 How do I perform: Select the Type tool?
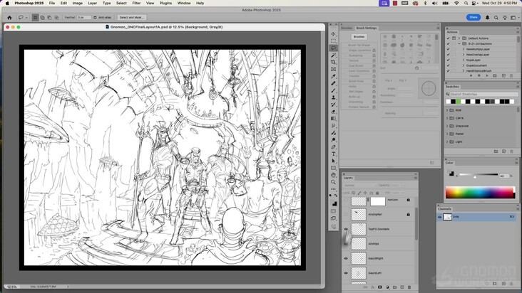pyautogui.click(x=333, y=154)
